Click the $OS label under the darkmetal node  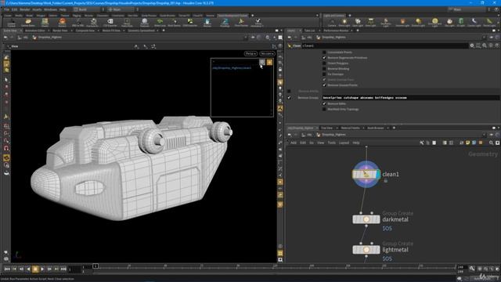pos(387,228)
